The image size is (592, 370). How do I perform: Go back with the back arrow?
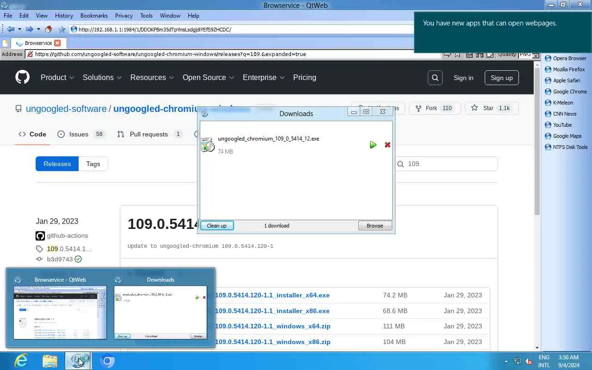coord(10,29)
